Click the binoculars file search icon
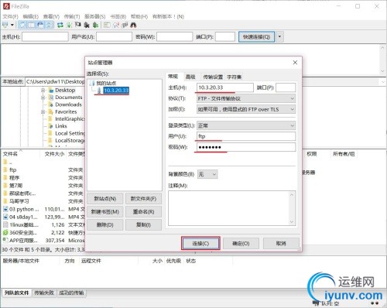 (x=133, y=25)
